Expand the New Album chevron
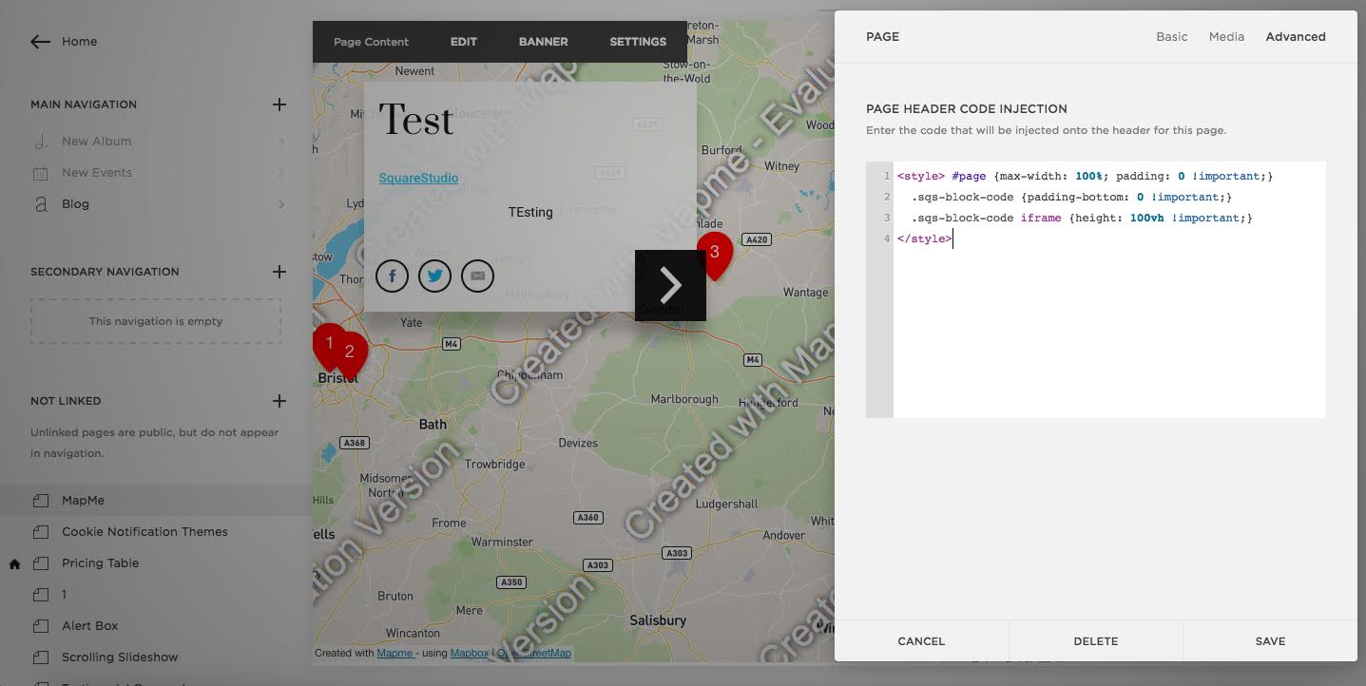The height and width of the screenshot is (686, 1366). [x=281, y=142]
